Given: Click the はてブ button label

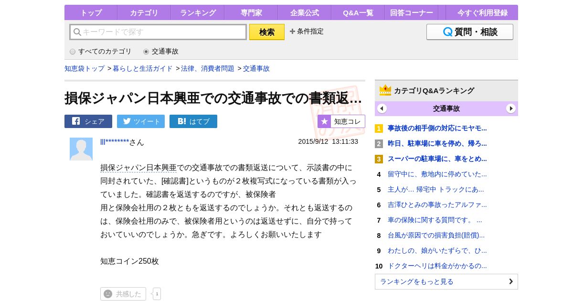Looking at the screenshot, I should [200, 121].
